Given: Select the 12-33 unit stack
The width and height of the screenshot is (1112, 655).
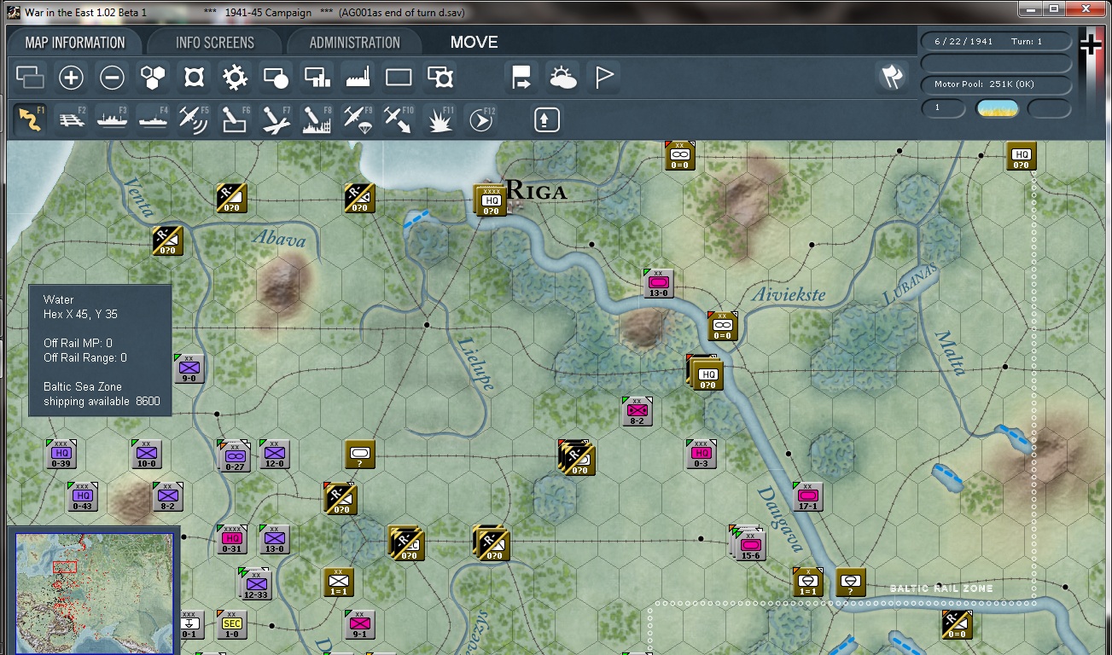Looking at the screenshot, I should [254, 583].
